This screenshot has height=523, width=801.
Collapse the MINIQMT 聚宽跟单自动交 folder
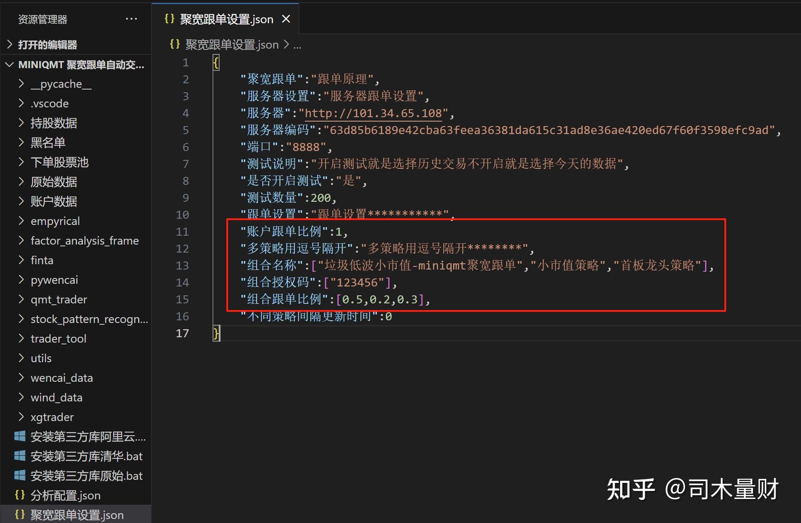[9, 65]
